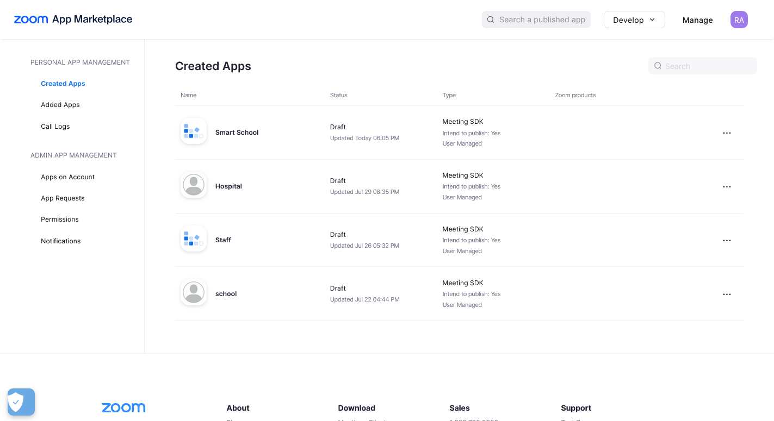Click Draft status in Hospital row
This screenshot has width=774, height=421.
coord(338,181)
